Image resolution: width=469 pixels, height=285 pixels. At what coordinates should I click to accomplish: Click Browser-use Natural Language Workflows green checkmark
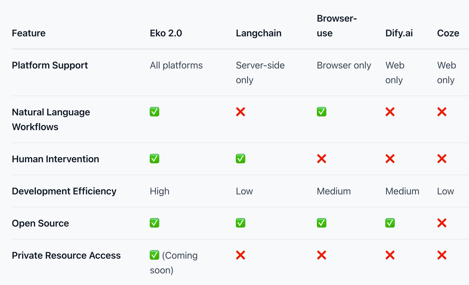[322, 112]
